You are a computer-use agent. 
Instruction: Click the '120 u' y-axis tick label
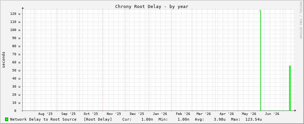(15, 14)
